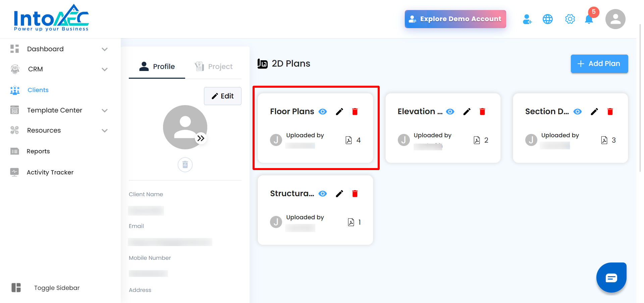This screenshot has width=644, height=303.
Task: Delete the Floor Plans card
Action: pyautogui.click(x=355, y=111)
